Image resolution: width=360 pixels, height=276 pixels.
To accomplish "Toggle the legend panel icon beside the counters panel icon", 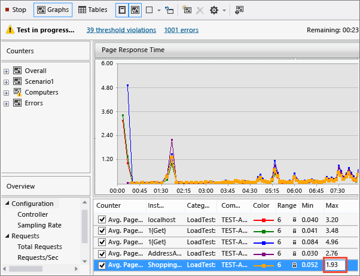I will pyautogui.click(x=135, y=10).
